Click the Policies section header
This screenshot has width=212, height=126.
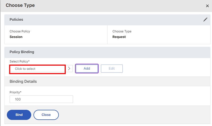pyautogui.click(x=16, y=20)
